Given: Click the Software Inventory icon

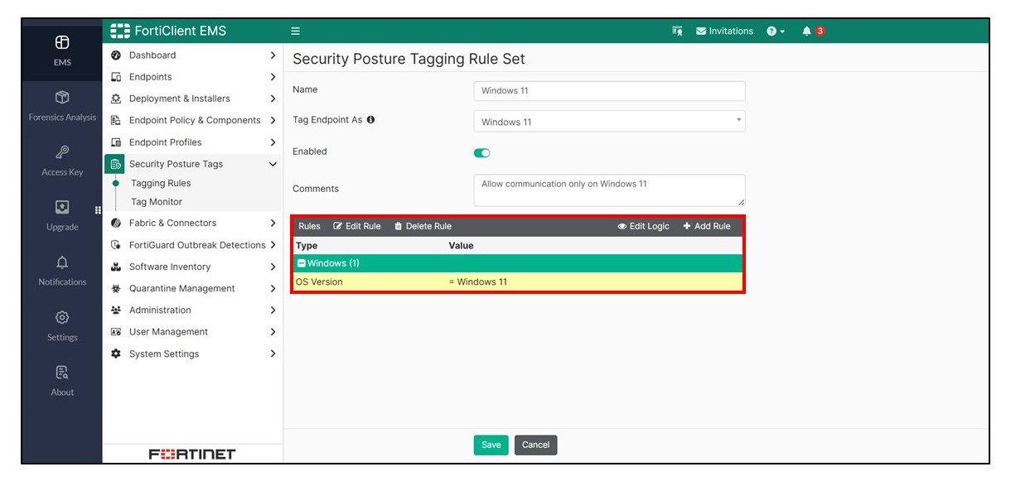Looking at the screenshot, I should pos(116,267).
